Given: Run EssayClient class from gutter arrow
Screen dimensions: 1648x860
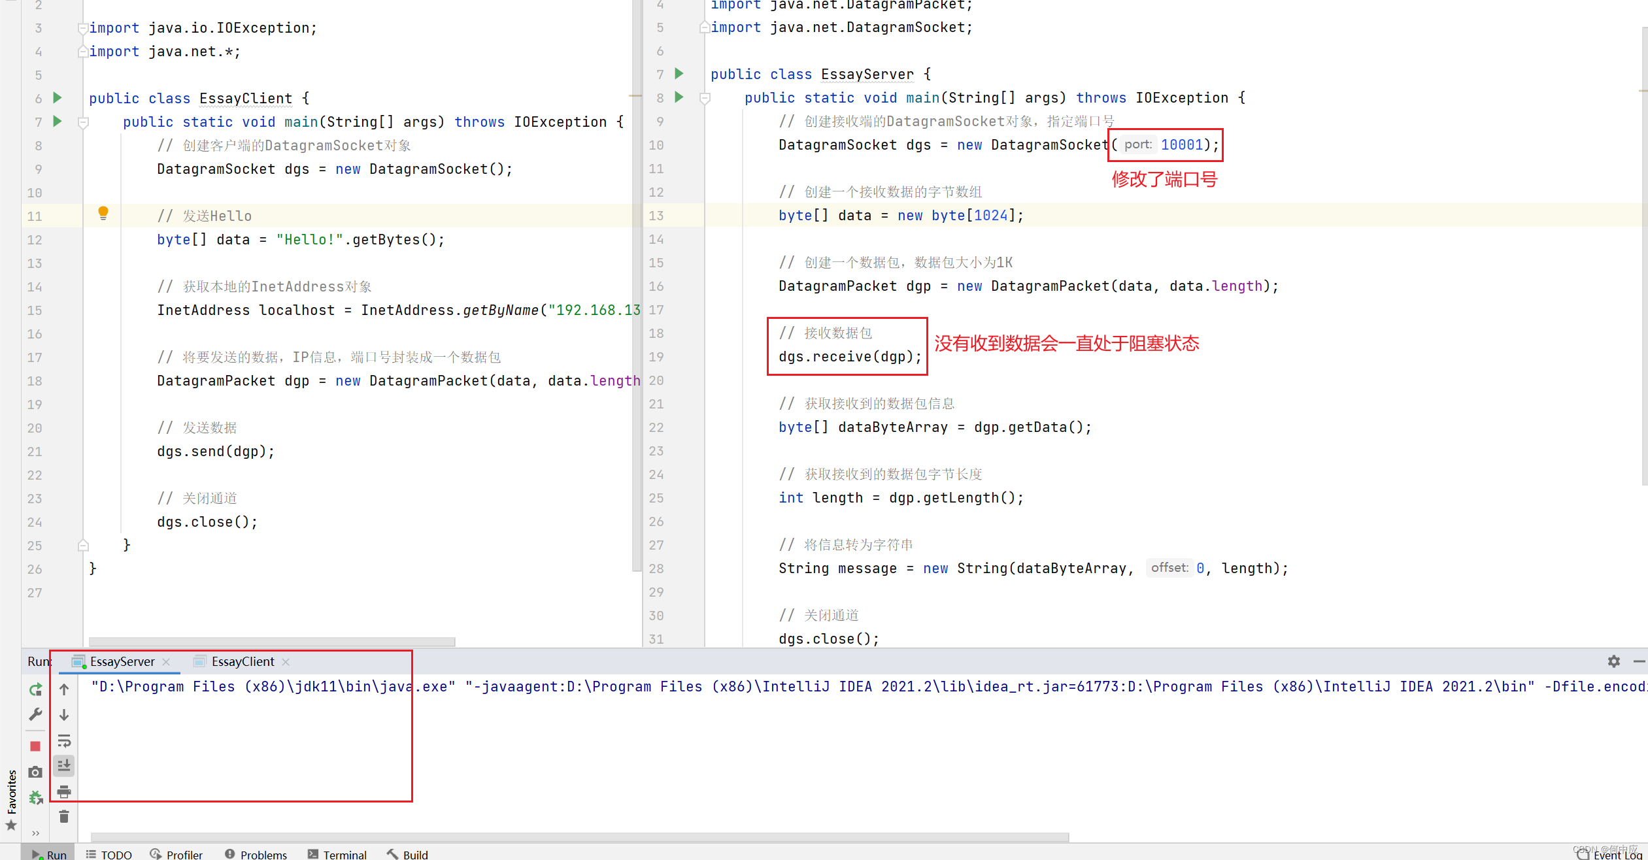Looking at the screenshot, I should 58,98.
